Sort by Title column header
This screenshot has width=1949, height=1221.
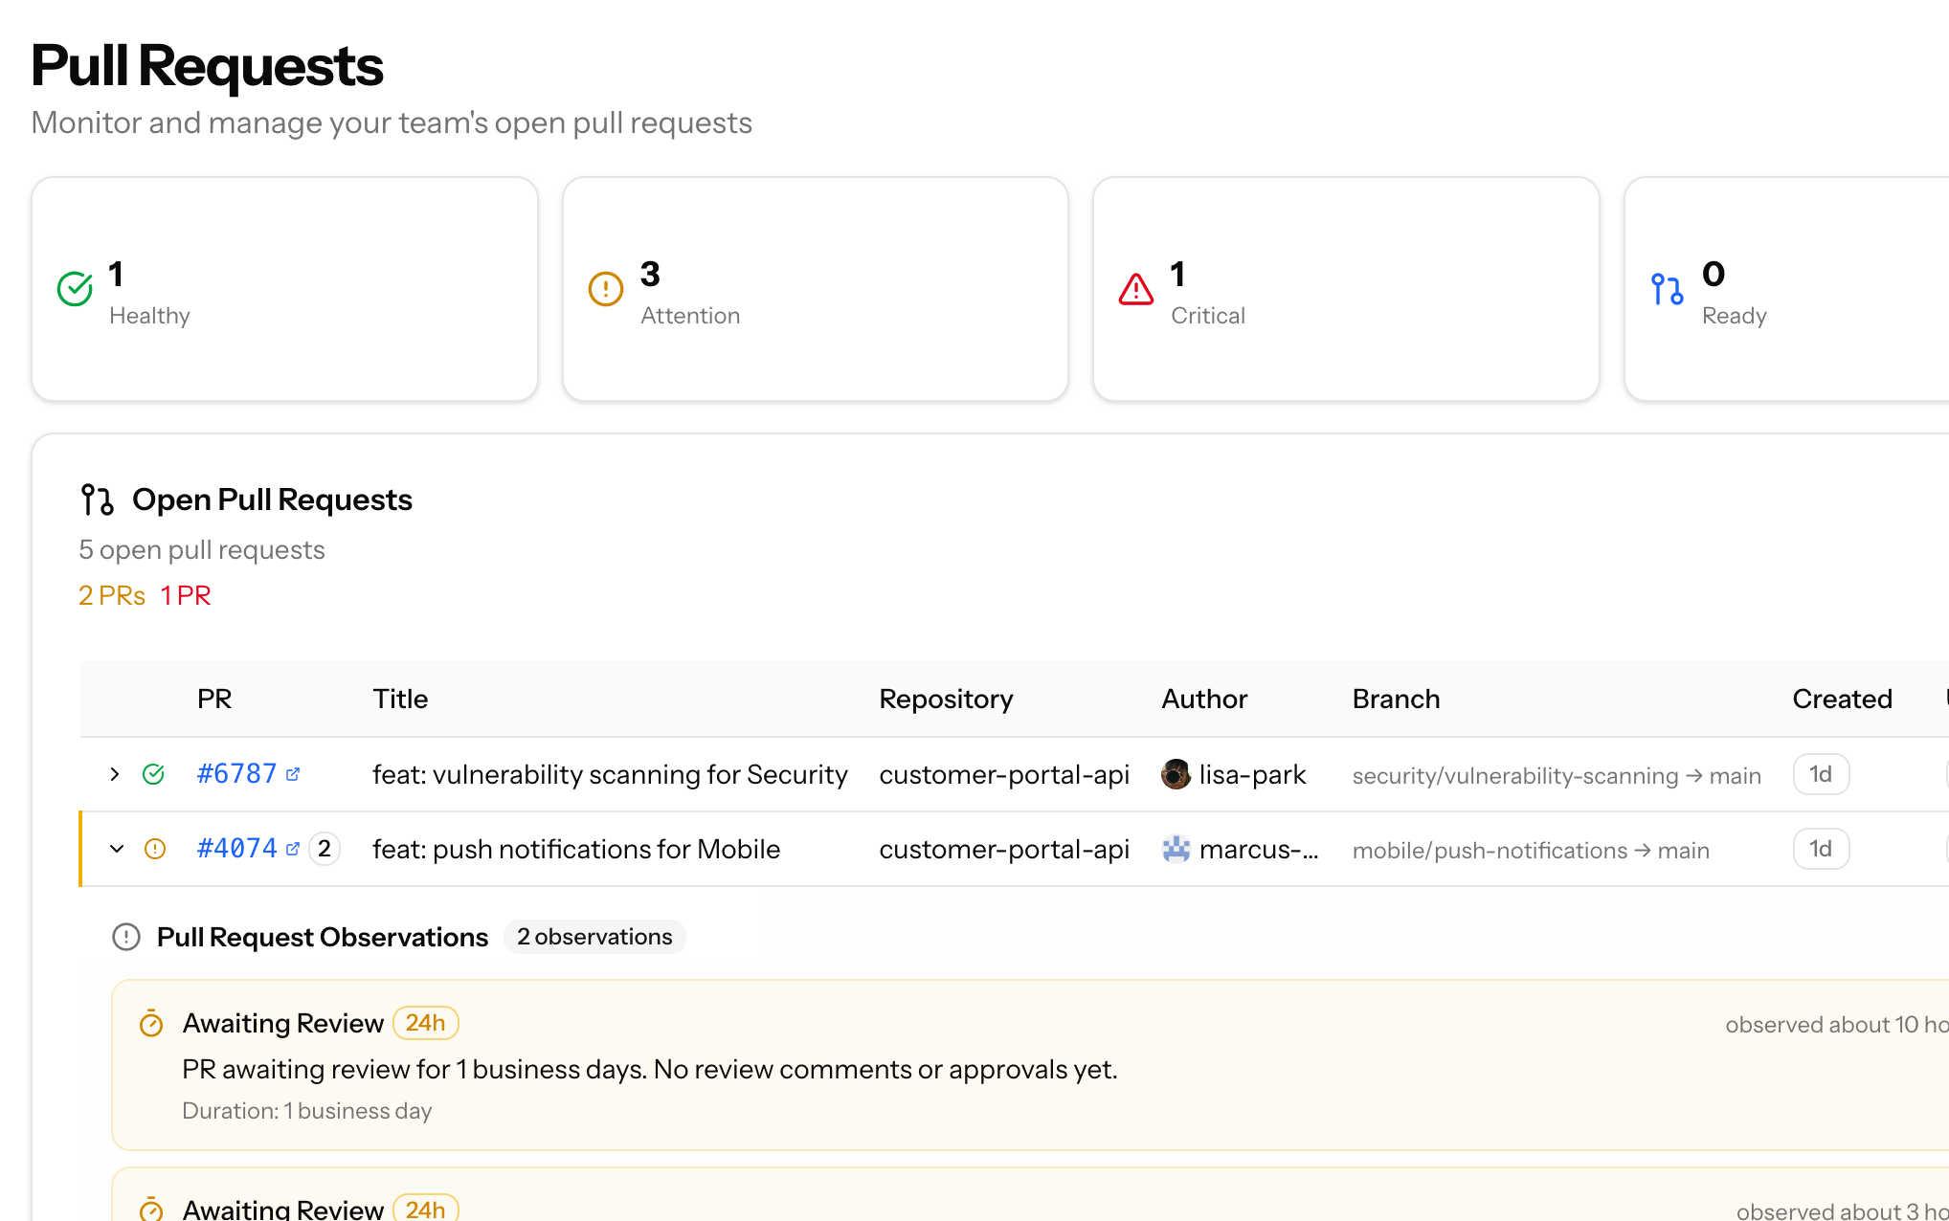(x=400, y=699)
